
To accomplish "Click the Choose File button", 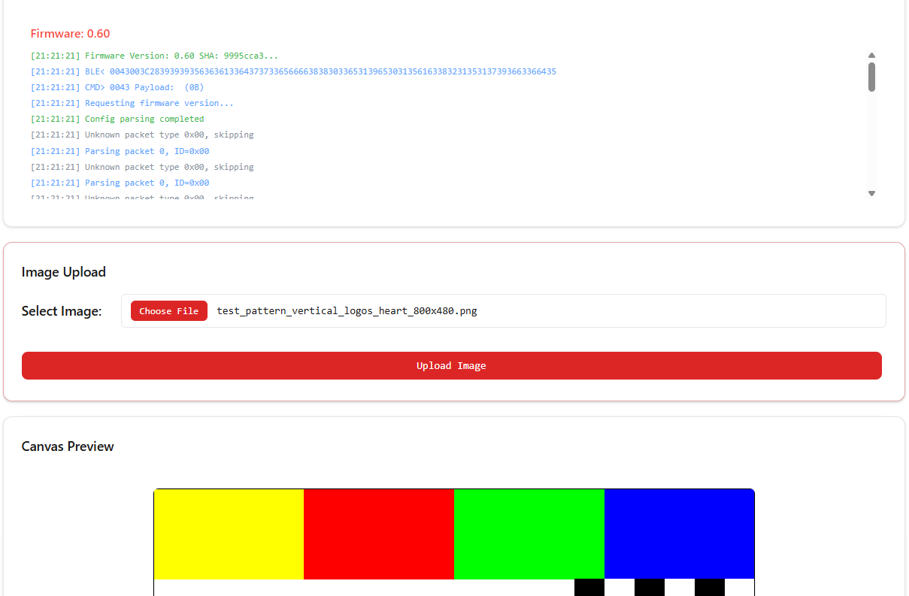I will (x=168, y=311).
